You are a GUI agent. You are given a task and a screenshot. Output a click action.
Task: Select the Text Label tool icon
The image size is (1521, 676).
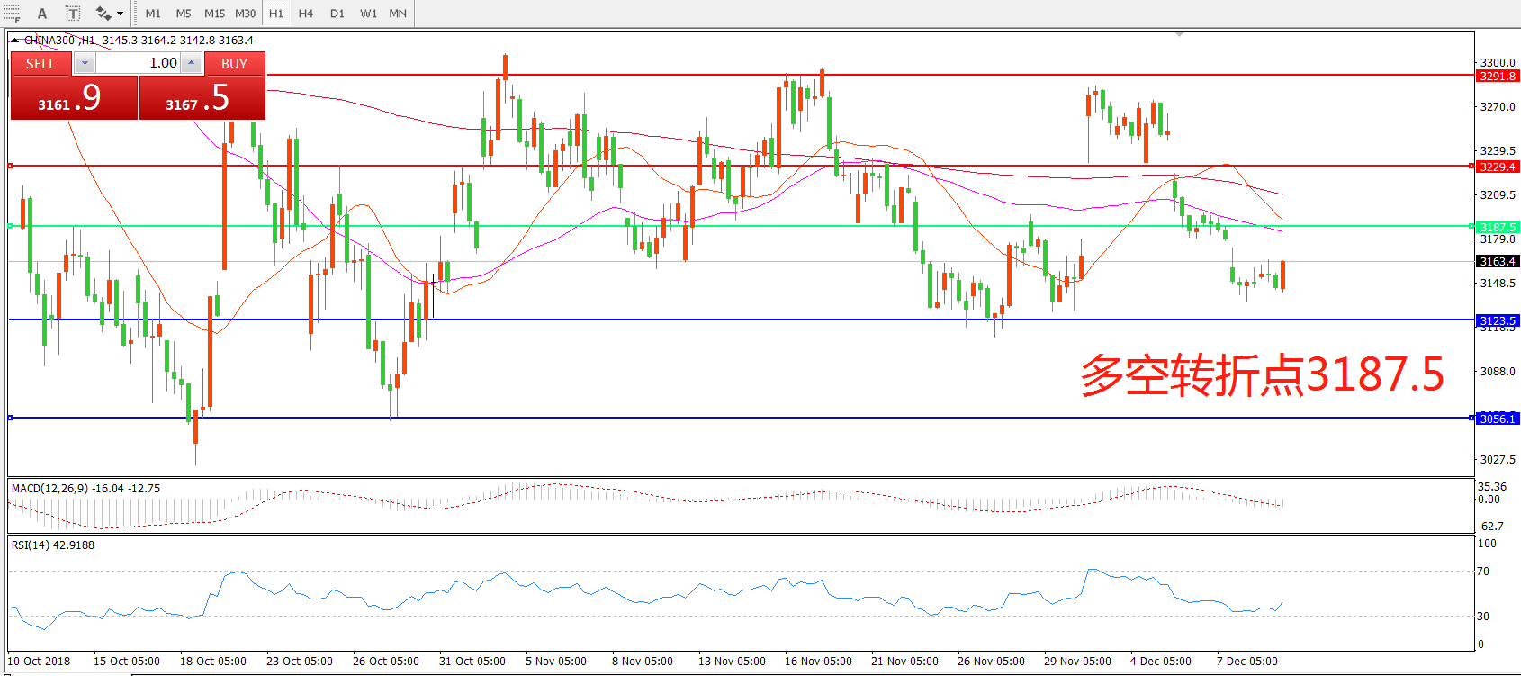73,14
